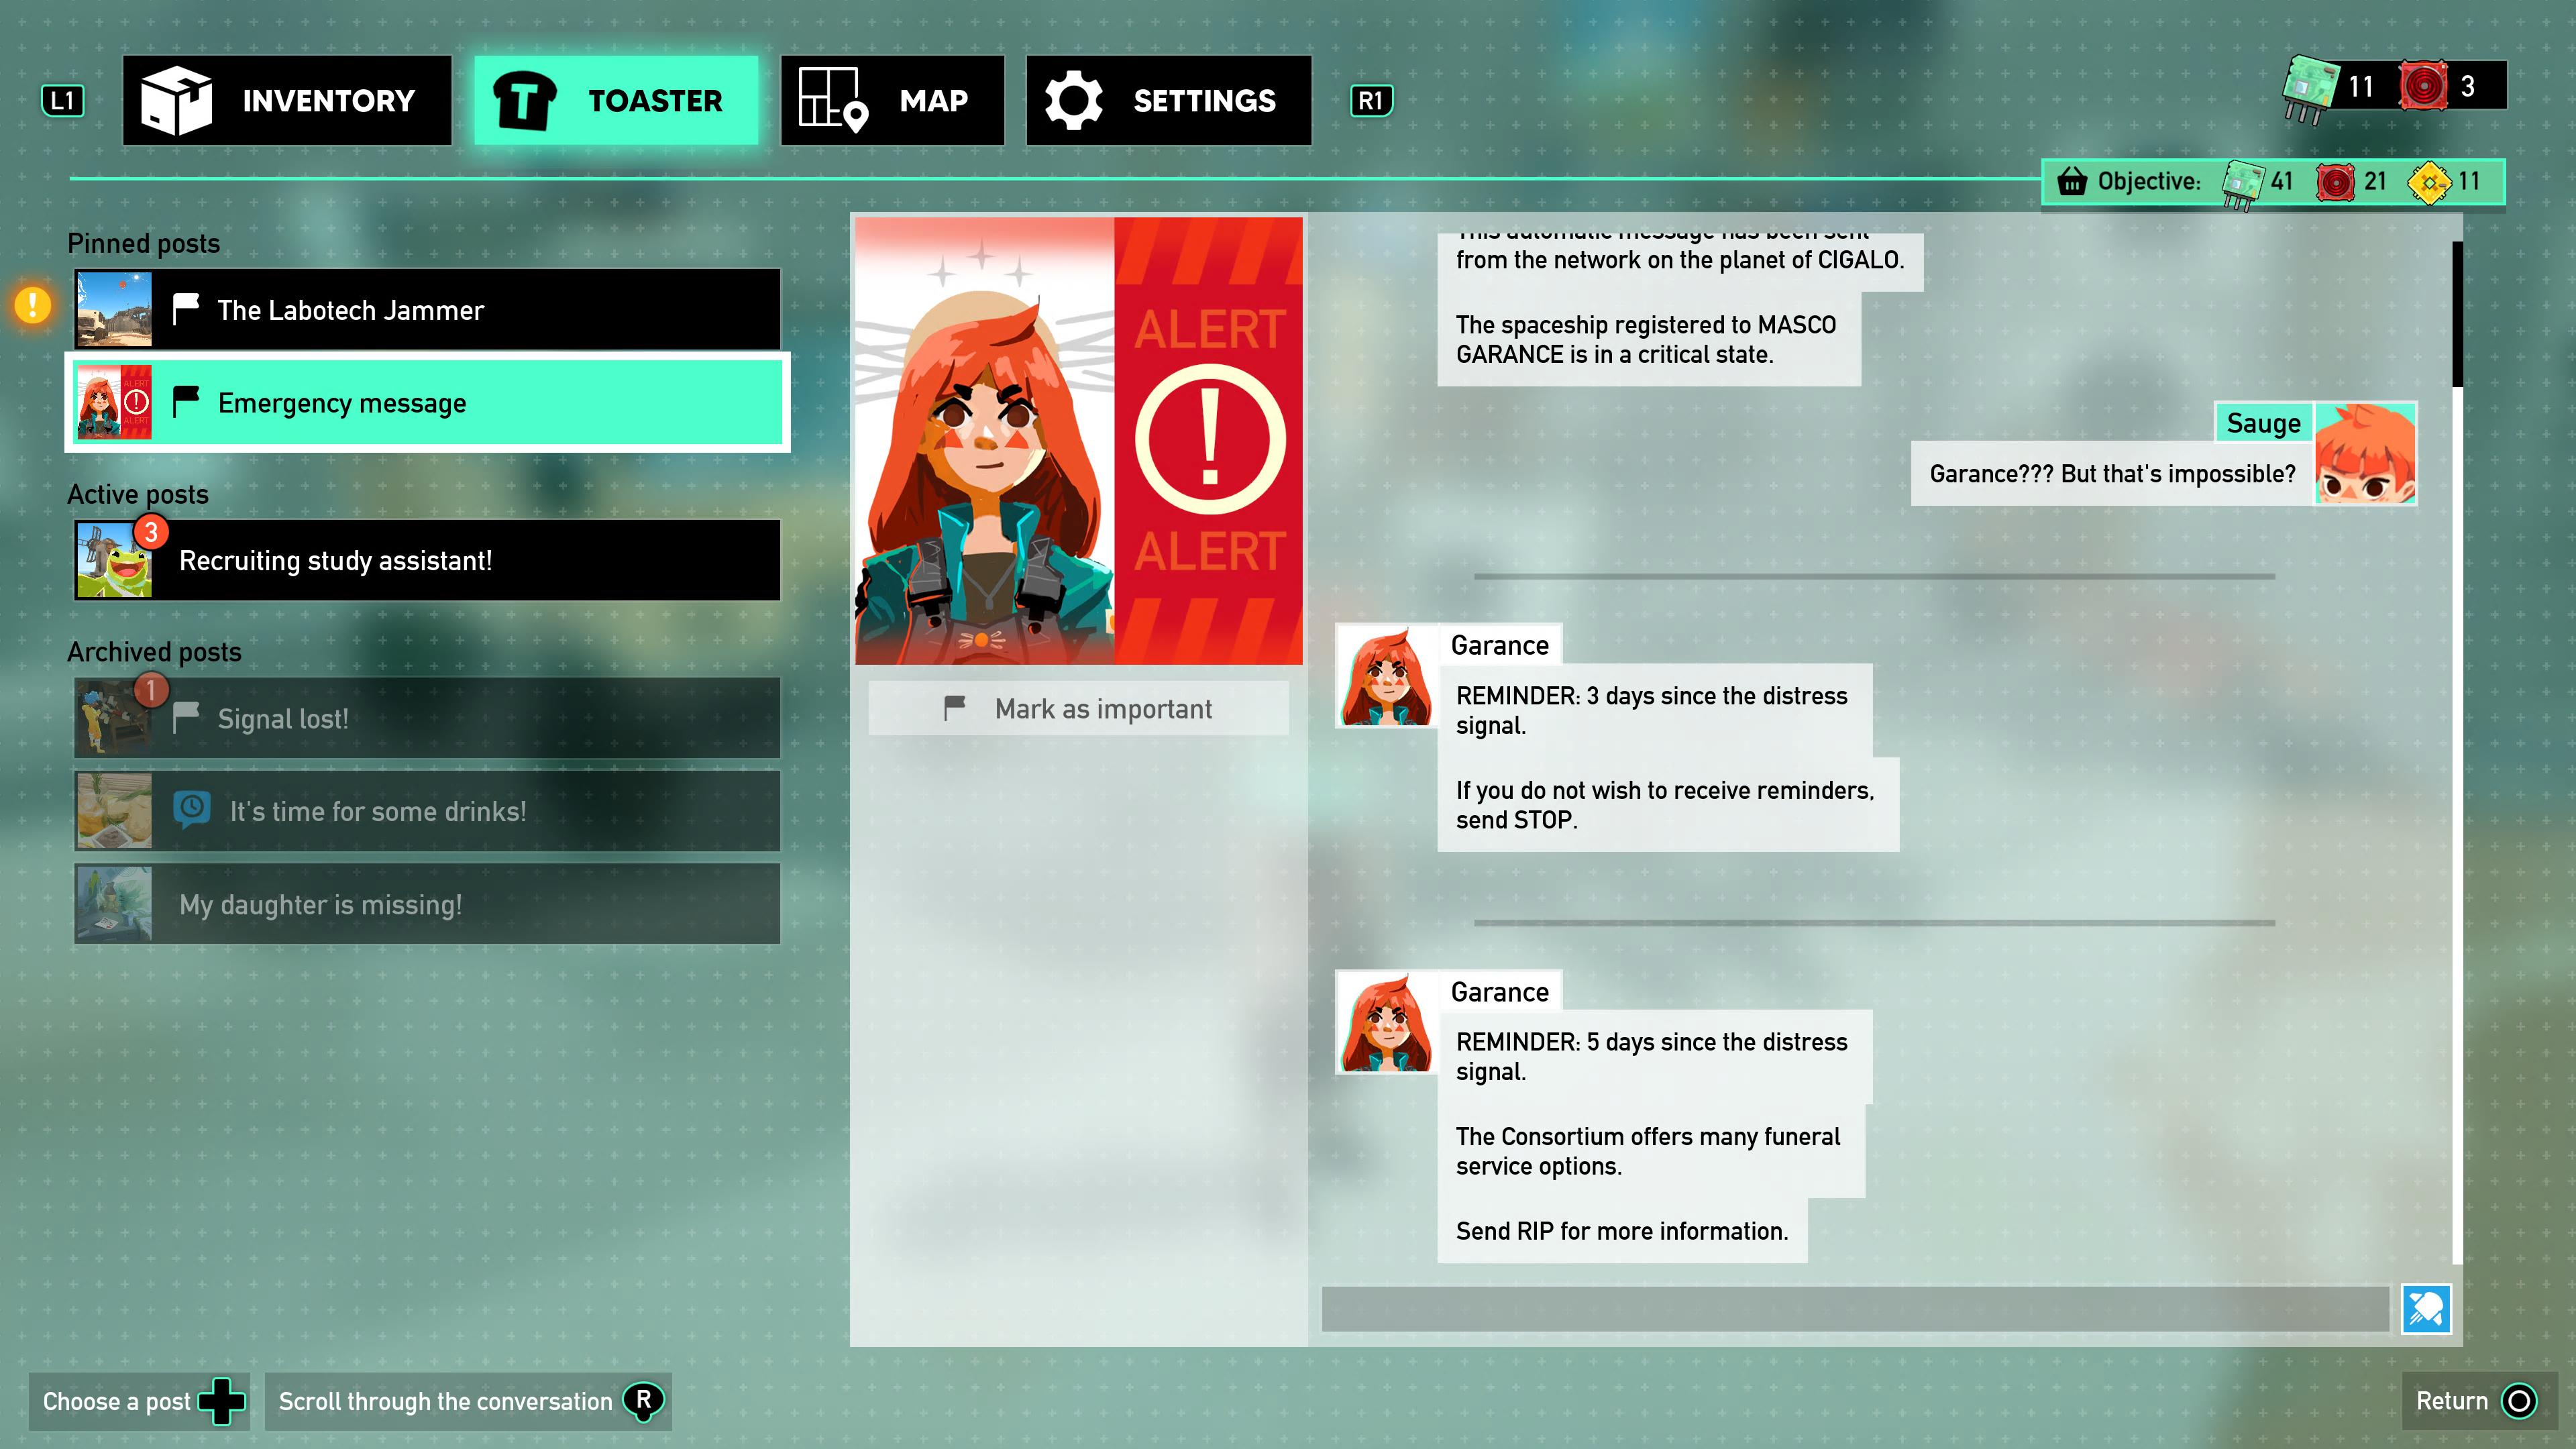This screenshot has height=1449, width=2576.
Task: Toggle Mark as important flag
Action: click(x=1078, y=709)
